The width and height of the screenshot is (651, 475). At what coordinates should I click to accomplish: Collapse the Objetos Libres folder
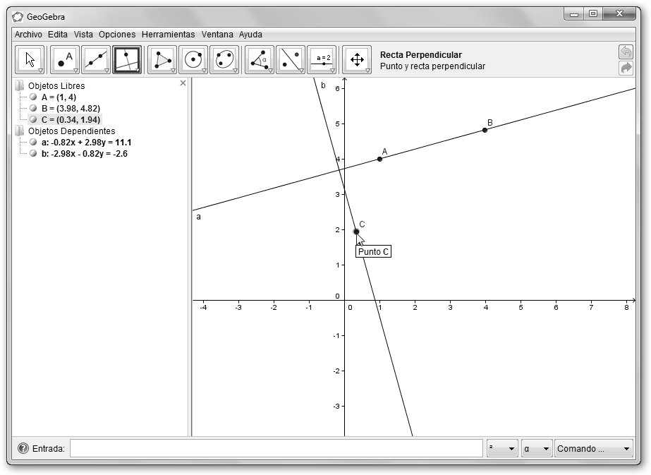[19, 86]
